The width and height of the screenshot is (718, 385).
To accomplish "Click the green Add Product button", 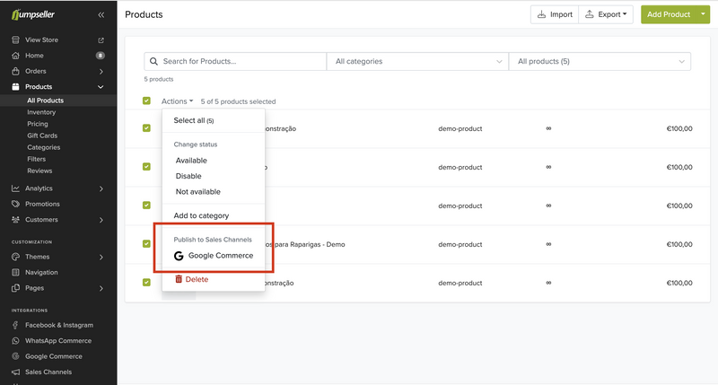I will point(668,14).
